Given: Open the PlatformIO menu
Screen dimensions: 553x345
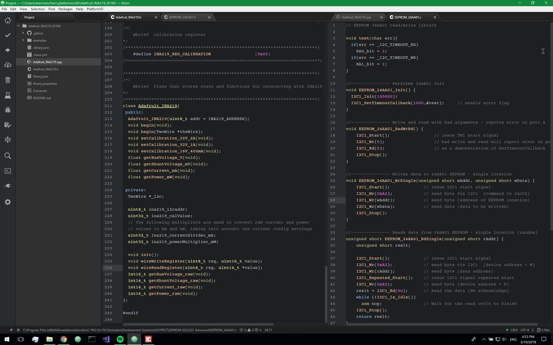Looking at the screenshot, I should (94, 9).
